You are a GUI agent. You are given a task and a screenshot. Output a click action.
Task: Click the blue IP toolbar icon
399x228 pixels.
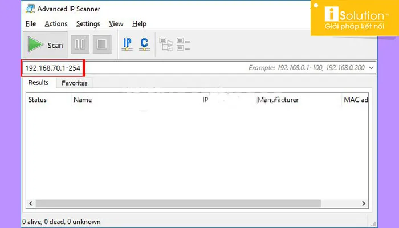point(127,44)
